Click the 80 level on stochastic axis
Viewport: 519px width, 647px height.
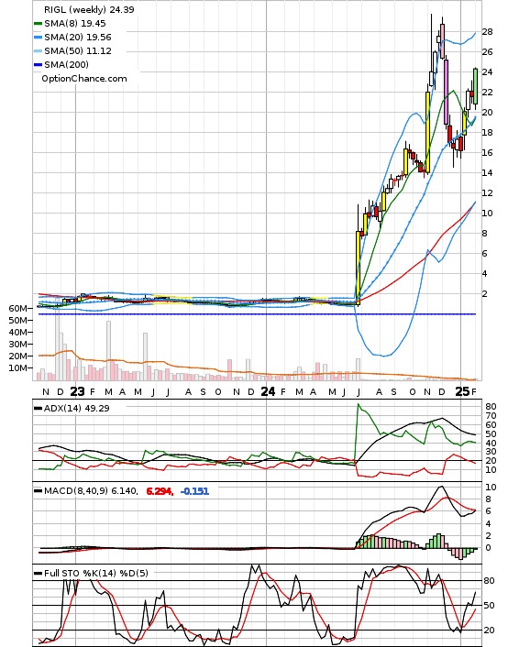[x=489, y=581]
